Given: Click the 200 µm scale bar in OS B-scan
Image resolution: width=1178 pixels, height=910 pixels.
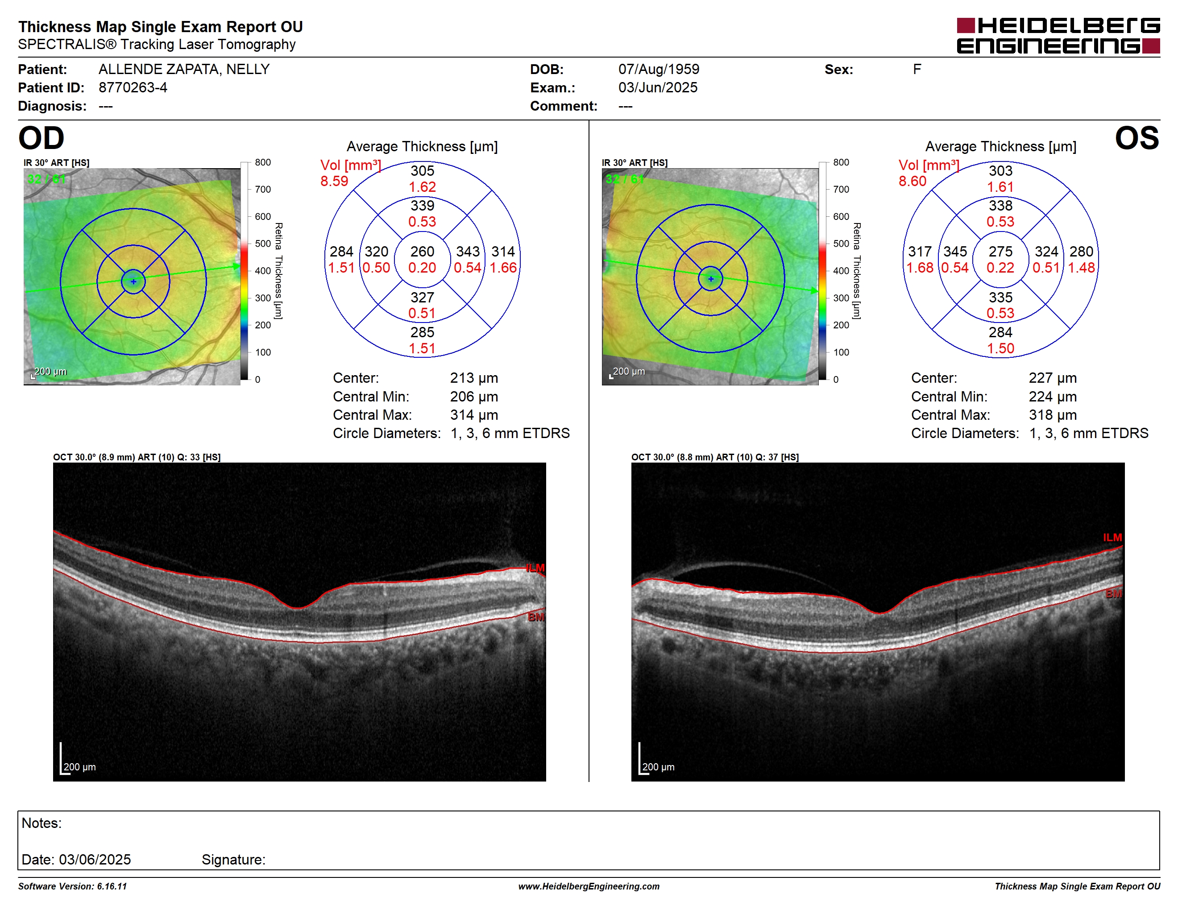Looking at the screenshot, I should pyautogui.click(x=656, y=759).
